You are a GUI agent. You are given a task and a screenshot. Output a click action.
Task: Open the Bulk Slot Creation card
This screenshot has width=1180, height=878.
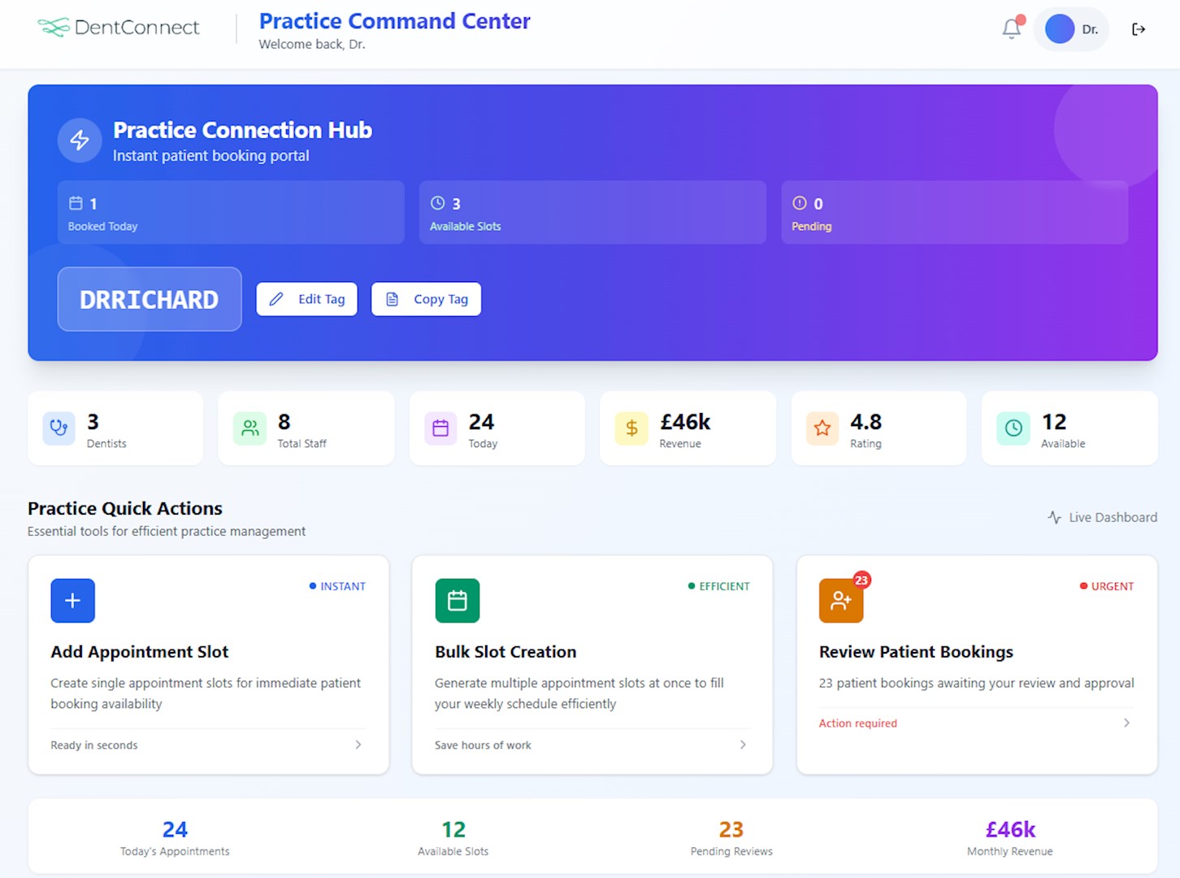pos(592,665)
